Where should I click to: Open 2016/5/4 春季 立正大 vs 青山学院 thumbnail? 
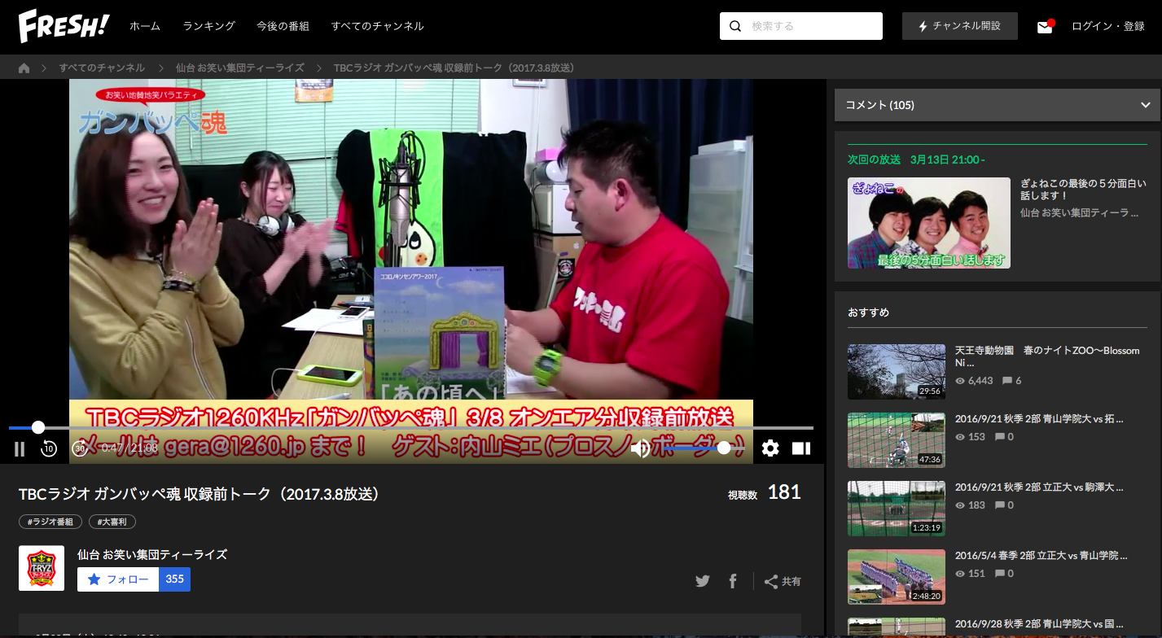pyautogui.click(x=897, y=577)
